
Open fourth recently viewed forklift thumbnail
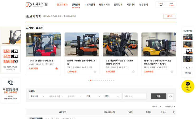click(188, 59)
